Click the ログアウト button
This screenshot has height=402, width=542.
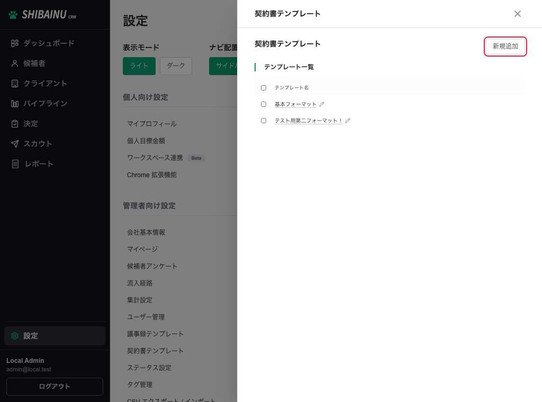[x=55, y=387]
